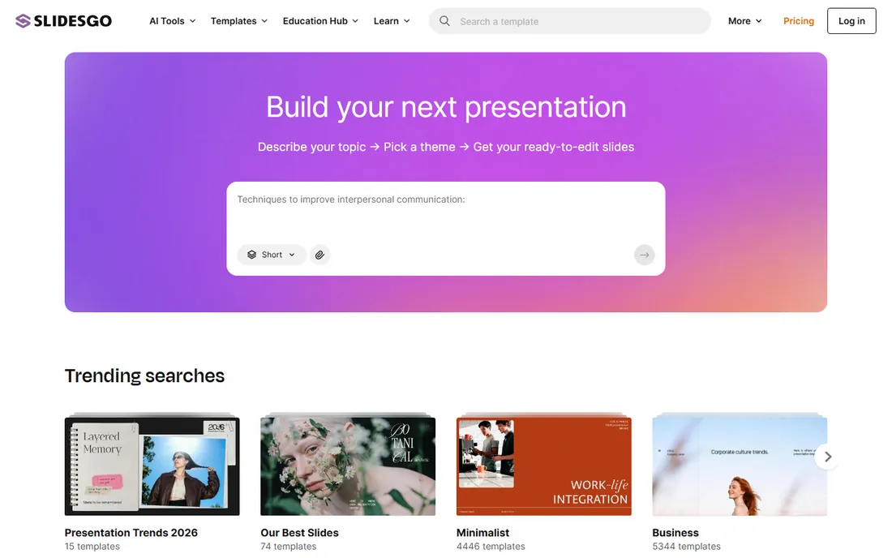Image resolution: width=892 pixels, height=558 pixels.
Task: Submit prompt with the arrow button
Action: point(644,255)
